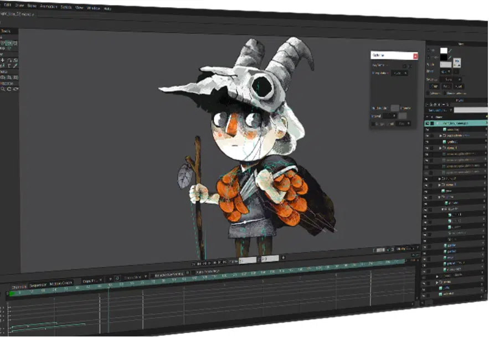Click the Paste button in Style panel
The width and height of the screenshot is (489, 337).
446,86
